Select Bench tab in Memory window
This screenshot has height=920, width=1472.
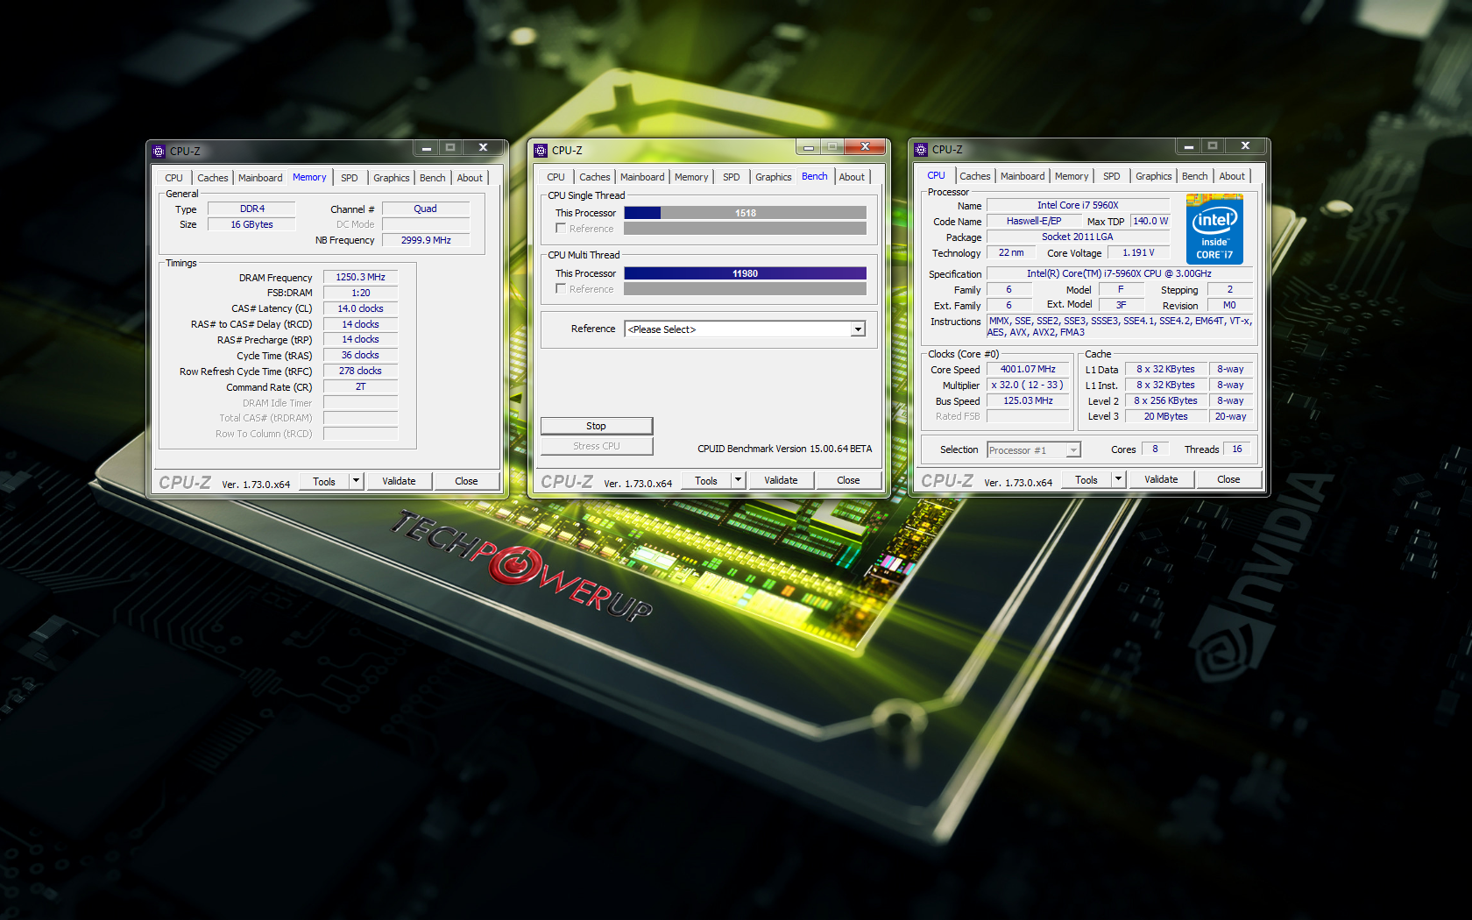click(433, 178)
